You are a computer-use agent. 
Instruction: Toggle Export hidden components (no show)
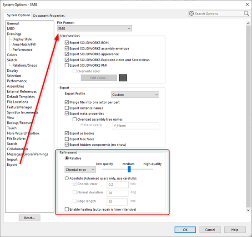(67, 144)
